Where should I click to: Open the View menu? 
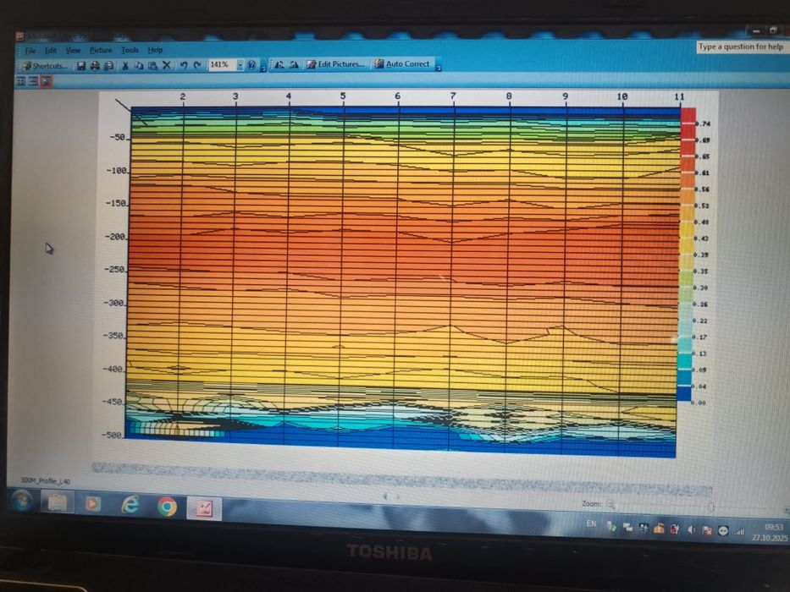(x=73, y=51)
